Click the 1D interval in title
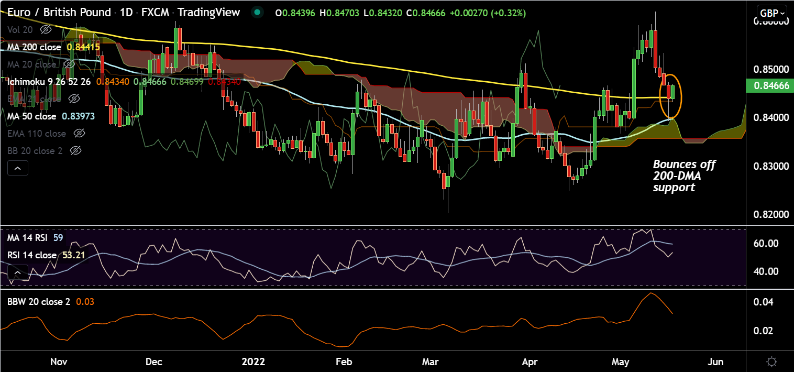Screen dimensions: 794x372 (127, 13)
